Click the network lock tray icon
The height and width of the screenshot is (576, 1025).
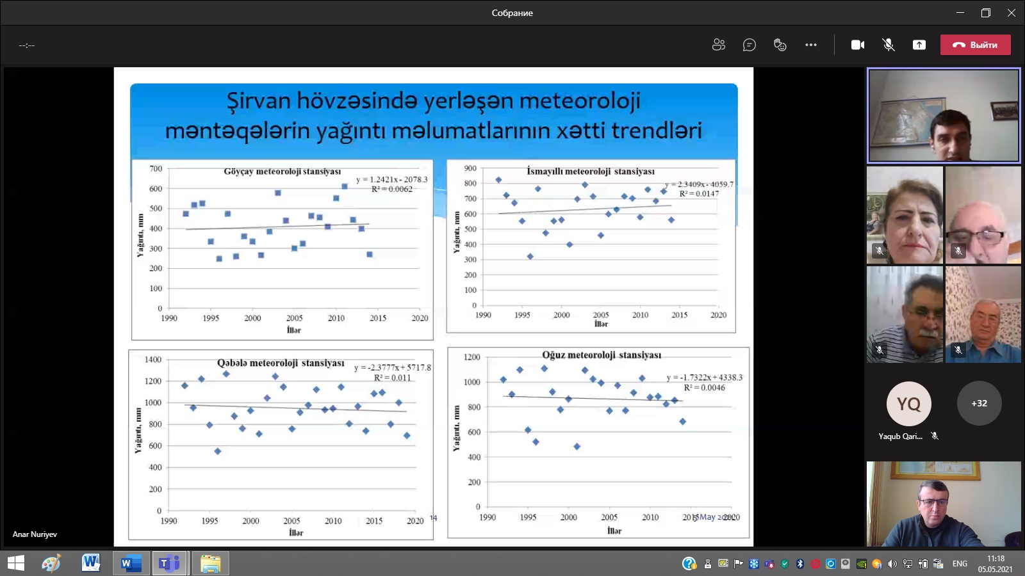coord(708,564)
